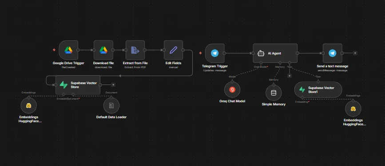This screenshot has height=166, width=385.
Task: Click the 'Simple Memory' label
Action: coord(274,104)
